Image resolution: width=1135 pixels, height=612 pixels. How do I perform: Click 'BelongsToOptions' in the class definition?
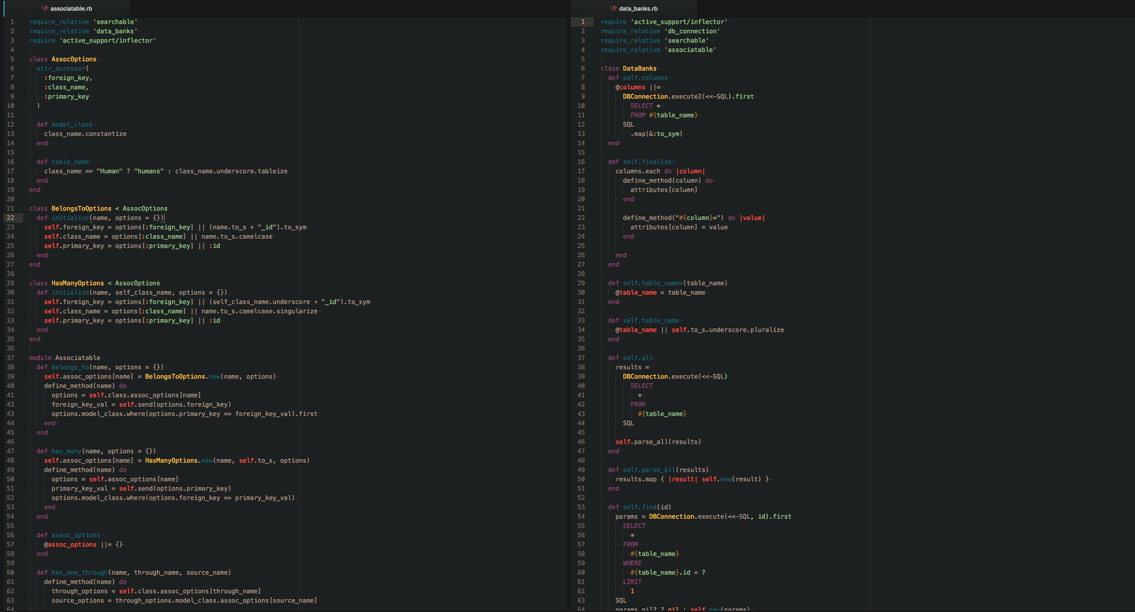click(x=81, y=208)
